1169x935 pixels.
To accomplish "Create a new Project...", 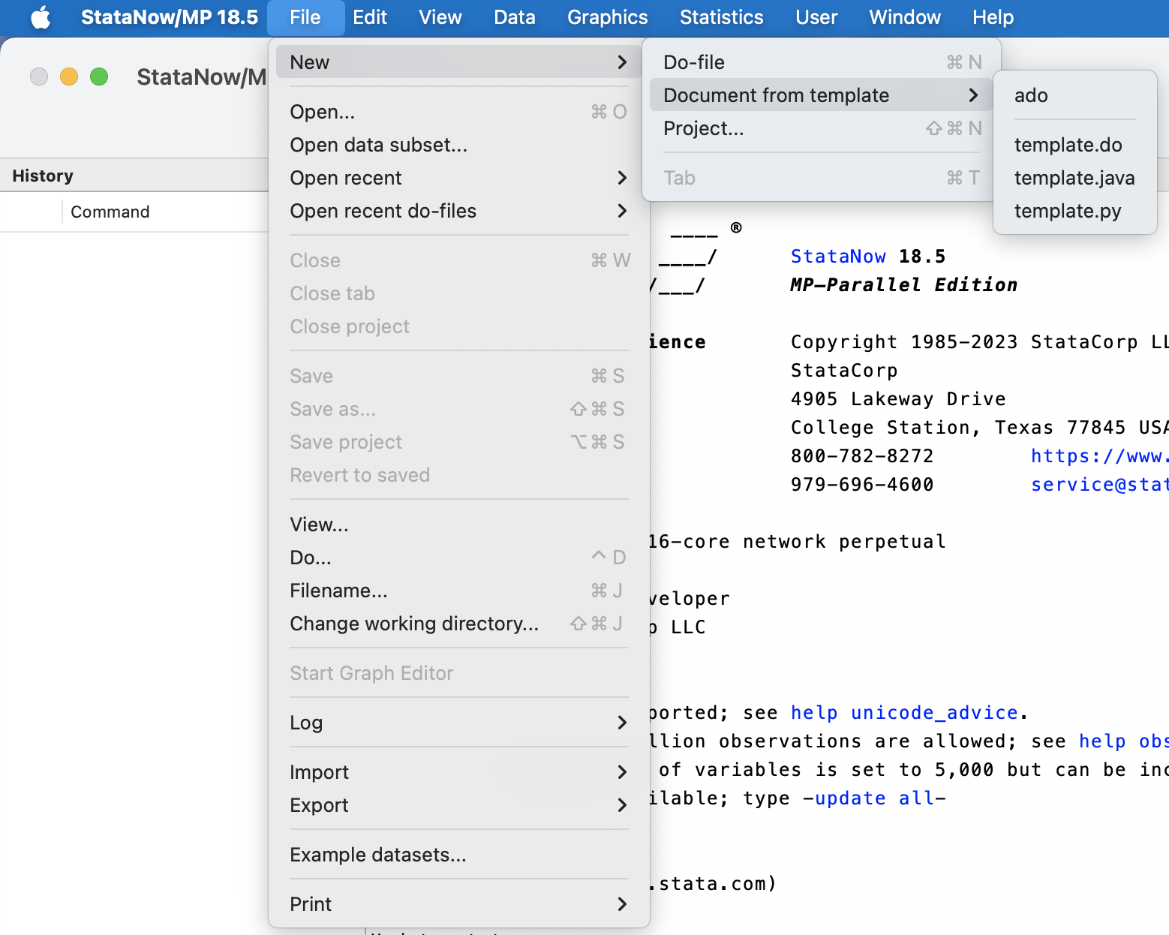I will [x=822, y=128].
